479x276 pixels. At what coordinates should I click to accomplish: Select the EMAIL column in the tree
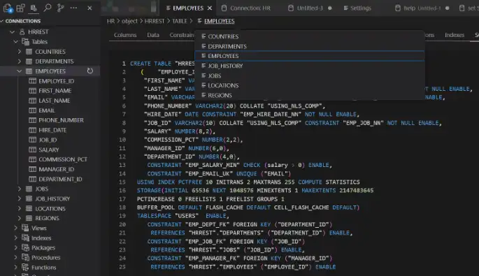47,110
